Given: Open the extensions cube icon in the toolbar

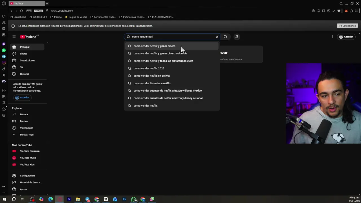Looking at the screenshot, I should (x=351, y=11).
